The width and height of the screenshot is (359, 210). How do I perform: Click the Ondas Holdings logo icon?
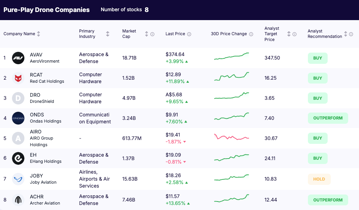[x=18, y=118]
